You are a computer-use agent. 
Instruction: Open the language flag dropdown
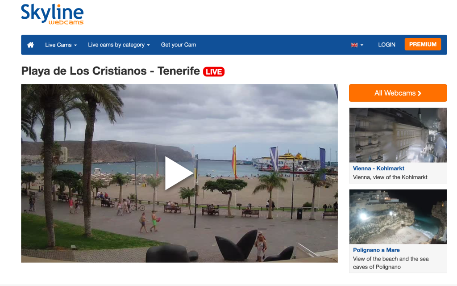357,45
